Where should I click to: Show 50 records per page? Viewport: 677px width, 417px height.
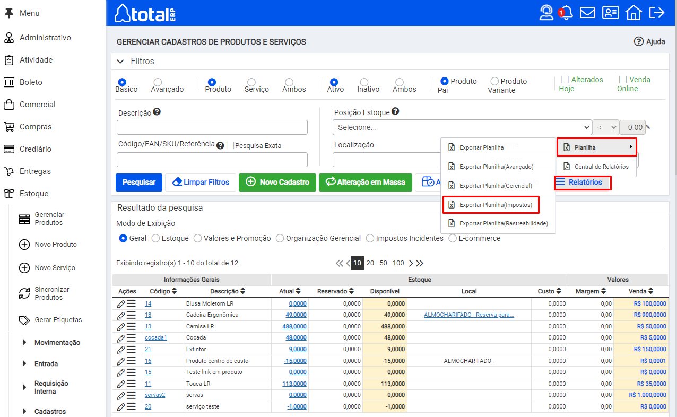(383, 263)
